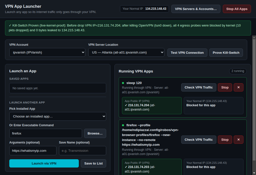Focus the Arguments field with whatismyip URL
This screenshot has height=175, width=256.
33,150
